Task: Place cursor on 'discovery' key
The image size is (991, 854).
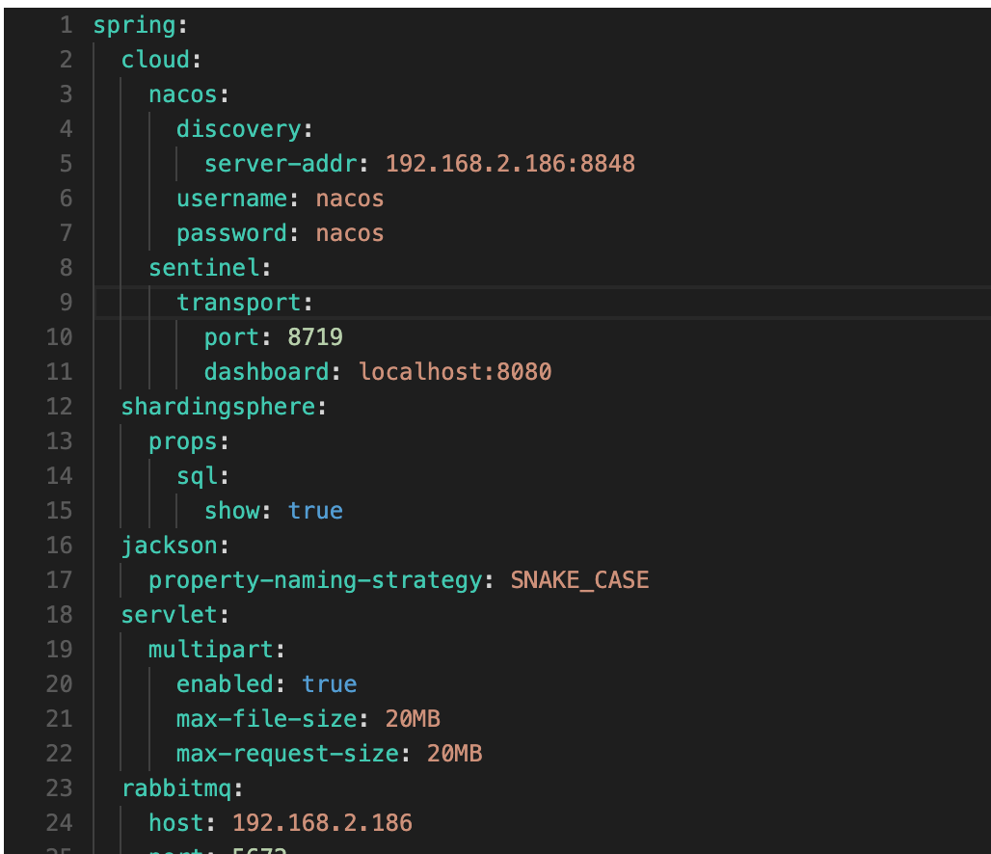Action: (x=239, y=129)
